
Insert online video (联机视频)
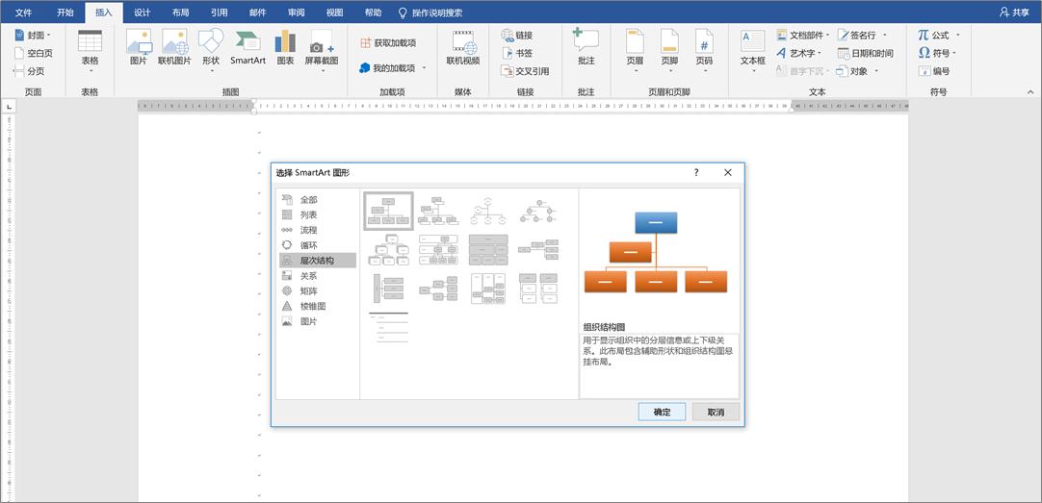462,48
